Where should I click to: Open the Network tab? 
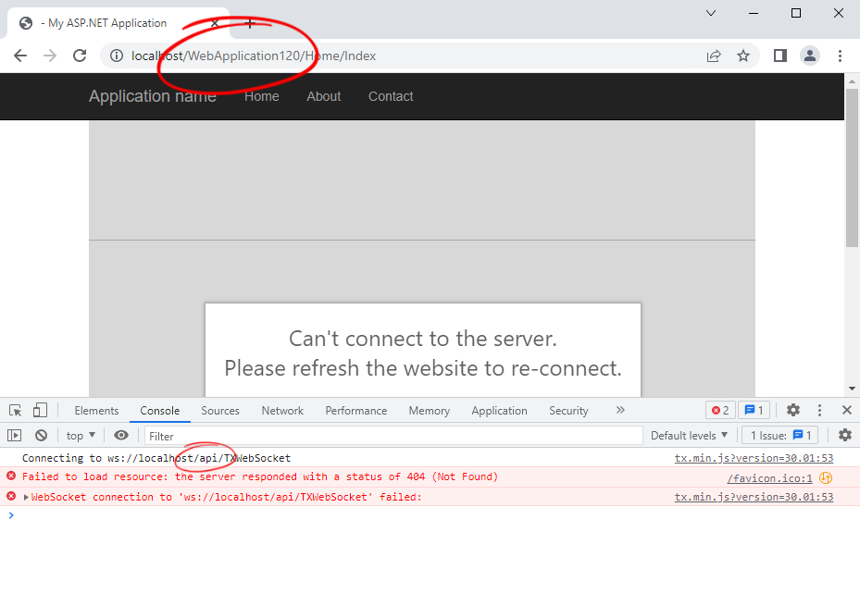pos(282,411)
